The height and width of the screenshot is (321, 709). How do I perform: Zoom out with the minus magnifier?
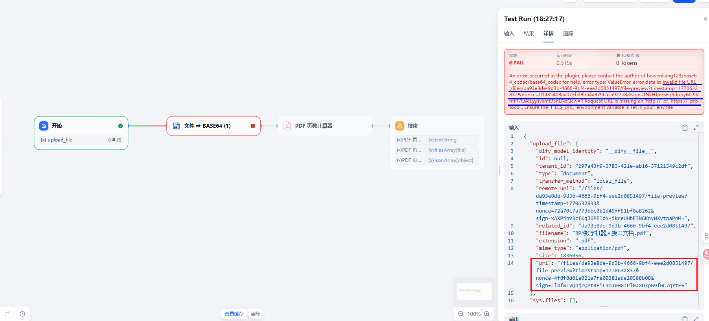[x=461, y=314]
